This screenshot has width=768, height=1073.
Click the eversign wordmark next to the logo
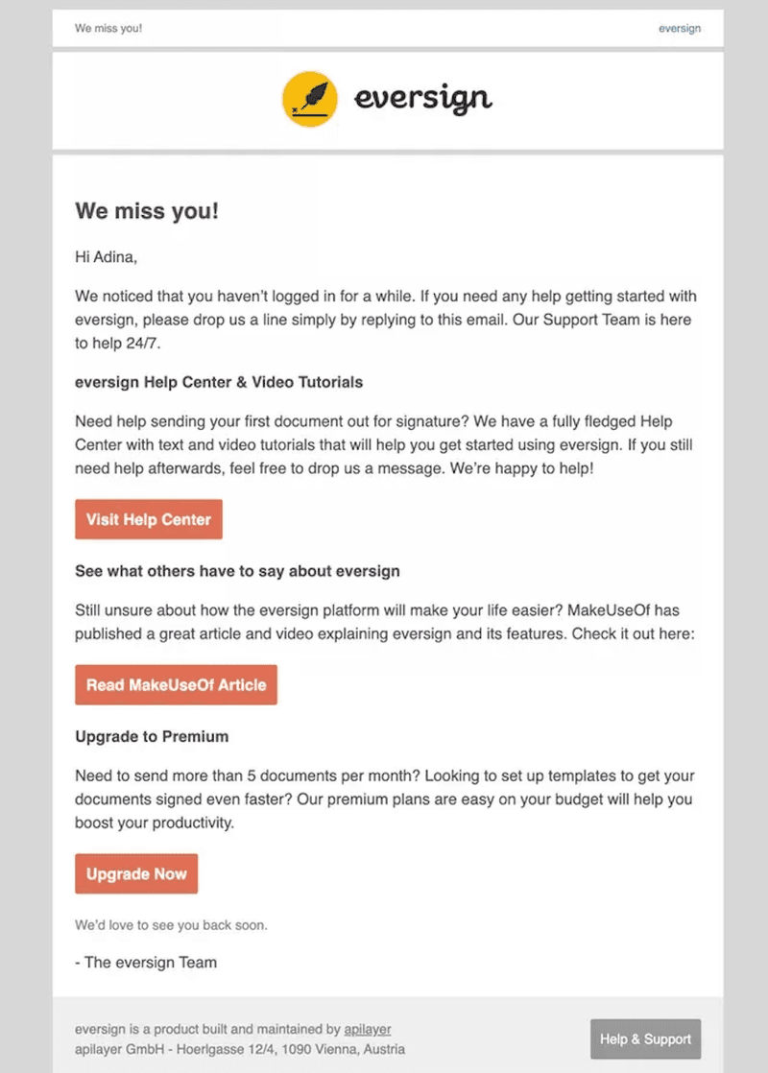(422, 97)
